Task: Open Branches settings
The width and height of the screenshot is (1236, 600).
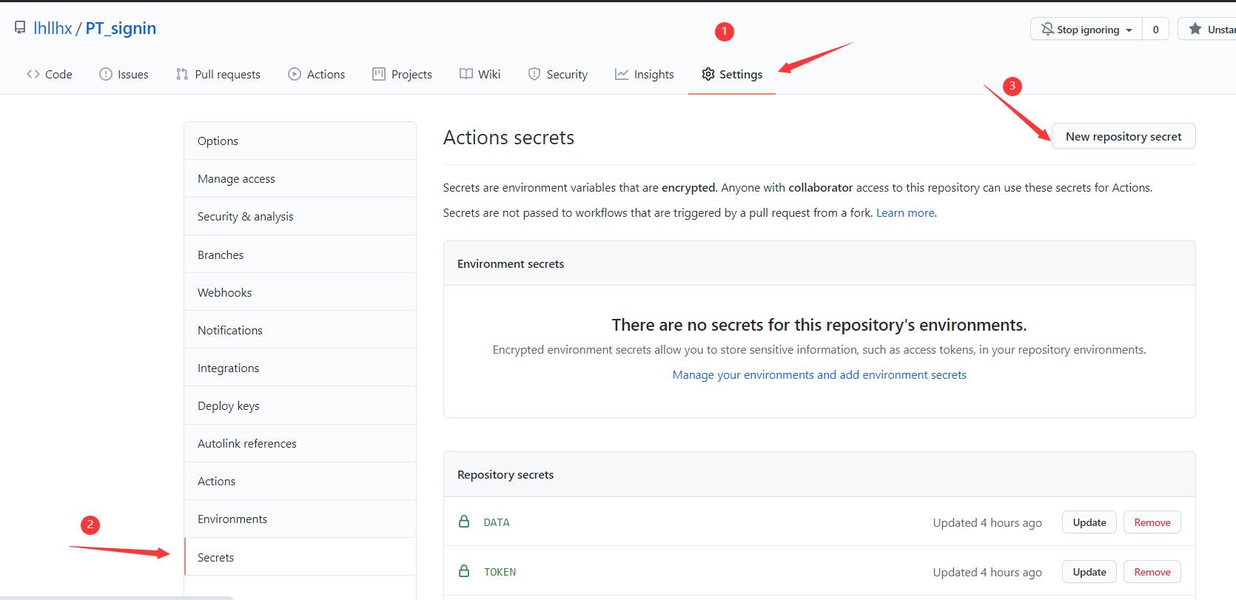Action: [300, 255]
